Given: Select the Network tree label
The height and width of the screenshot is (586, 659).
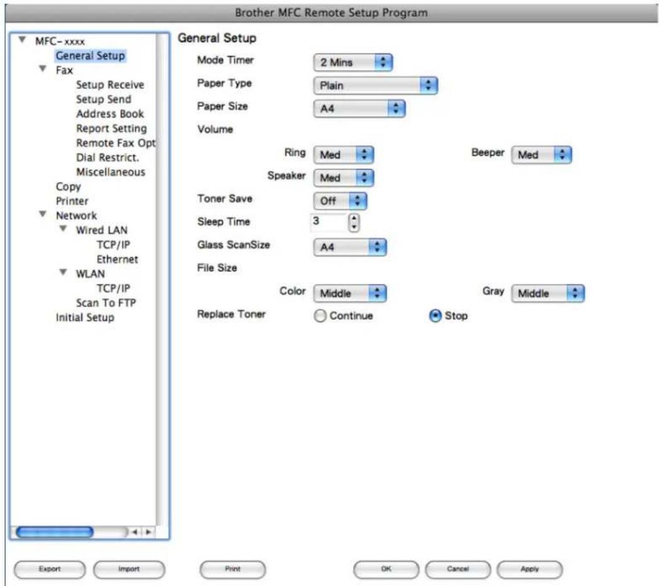Looking at the screenshot, I should (76, 216).
